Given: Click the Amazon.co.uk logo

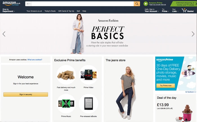Looking at the screenshot, I should [11, 3].
